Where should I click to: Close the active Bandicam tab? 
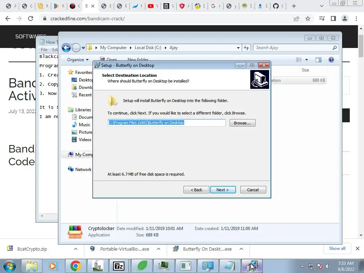(x=93, y=6)
